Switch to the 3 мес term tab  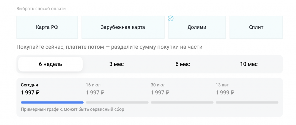[116, 64]
